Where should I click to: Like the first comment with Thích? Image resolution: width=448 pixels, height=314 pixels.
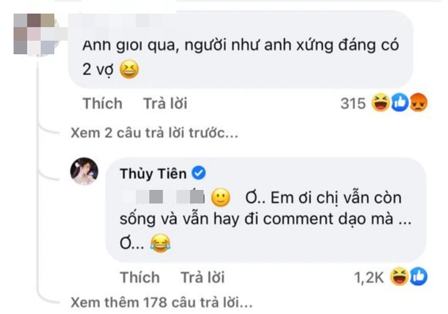click(103, 104)
